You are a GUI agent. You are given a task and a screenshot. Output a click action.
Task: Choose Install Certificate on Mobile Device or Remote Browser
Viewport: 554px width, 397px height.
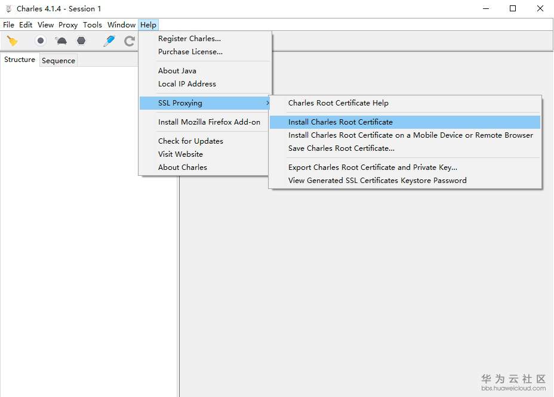click(405, 135)
